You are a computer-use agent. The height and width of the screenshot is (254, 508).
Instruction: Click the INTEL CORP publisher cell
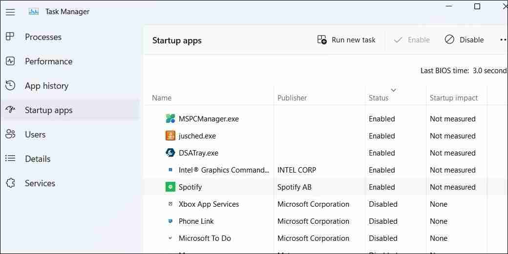[296, 170]
